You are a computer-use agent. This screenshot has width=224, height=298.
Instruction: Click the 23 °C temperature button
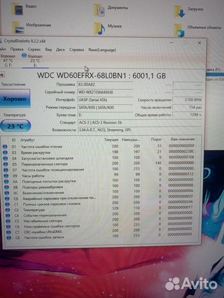(15, 126)
